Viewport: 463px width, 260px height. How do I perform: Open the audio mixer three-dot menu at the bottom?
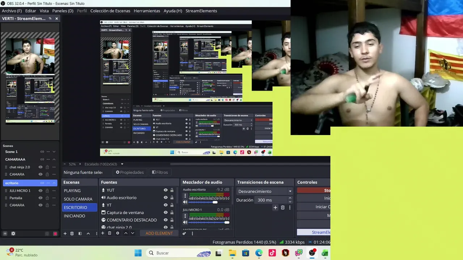tap(192, 234)
